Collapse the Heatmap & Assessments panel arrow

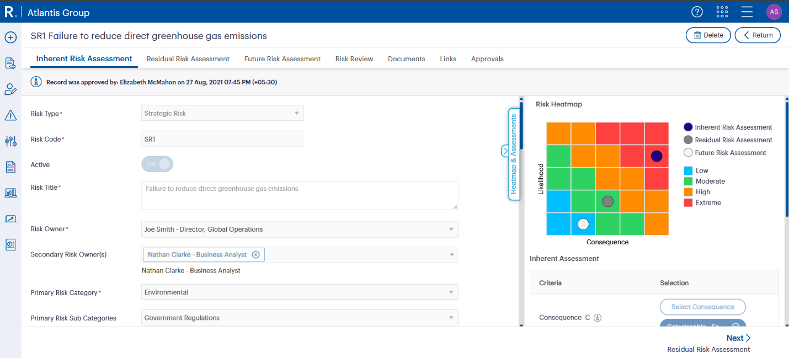coord(505,151)
